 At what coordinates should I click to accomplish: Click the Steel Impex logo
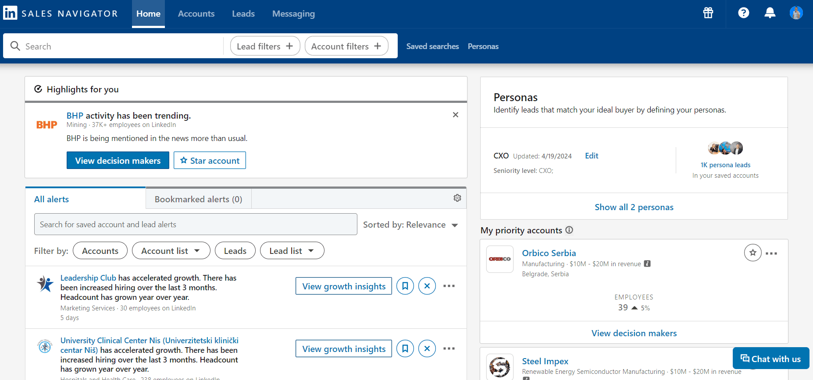click(x=500, y=366)
